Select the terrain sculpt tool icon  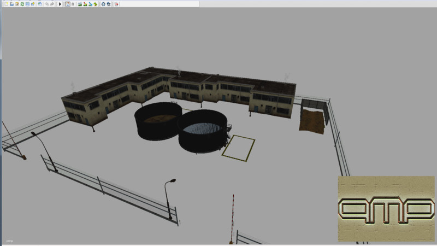click(80, 4)
